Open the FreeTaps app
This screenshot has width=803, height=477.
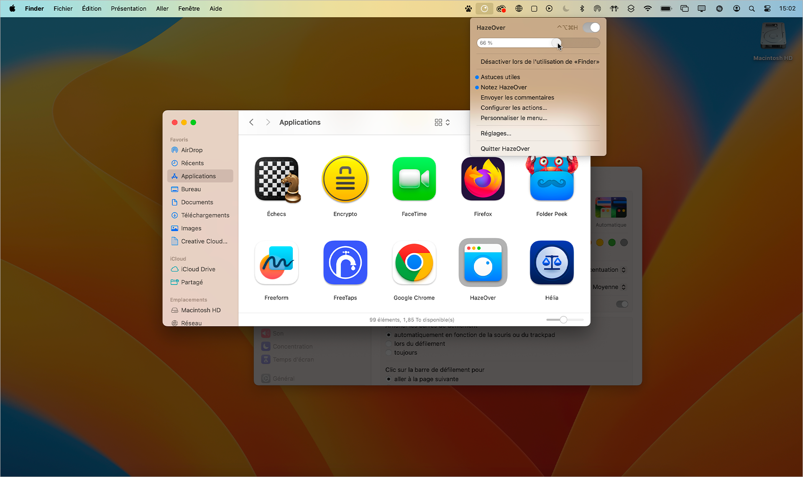point(345,263)
